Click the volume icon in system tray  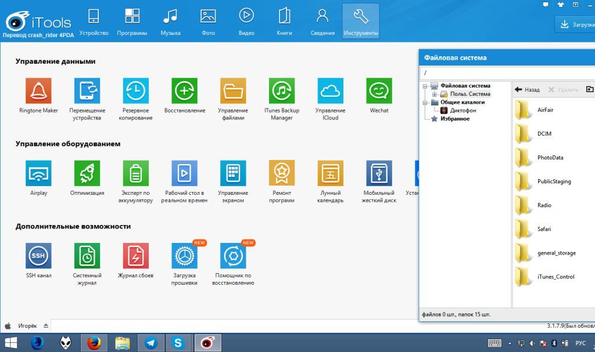click(x=532, y=343)
